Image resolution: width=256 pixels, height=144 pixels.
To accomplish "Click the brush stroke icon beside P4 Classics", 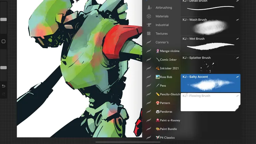I will coord(148,138).
